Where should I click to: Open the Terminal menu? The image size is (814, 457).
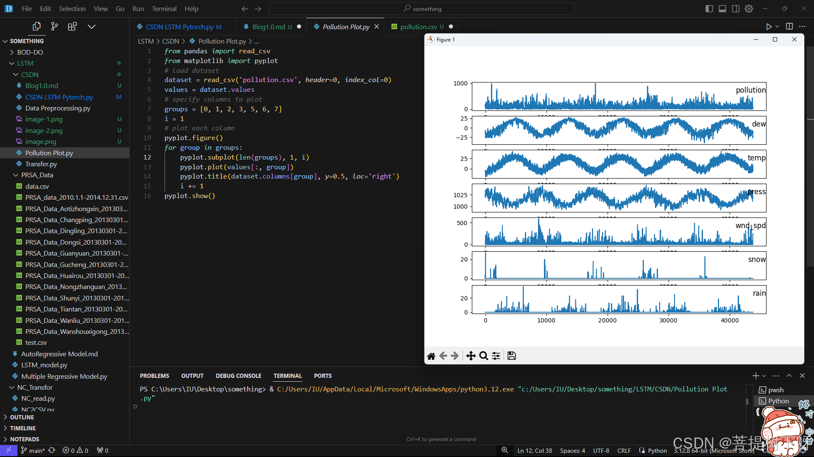tap(164, 8)
